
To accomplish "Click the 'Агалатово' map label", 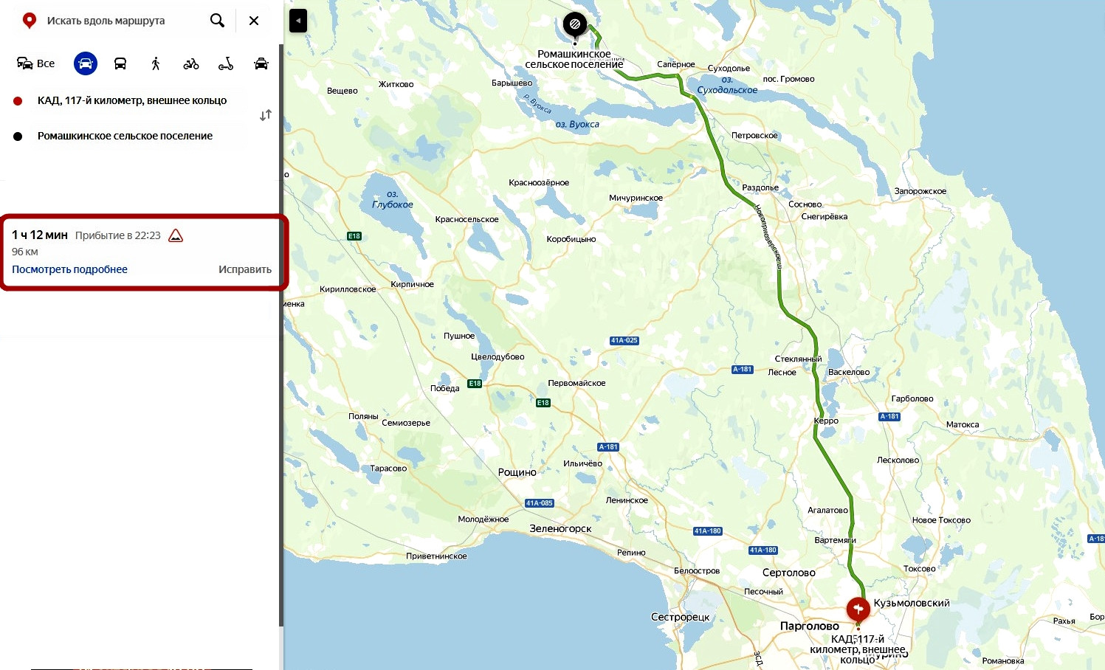I will click(x=828, y=510).
